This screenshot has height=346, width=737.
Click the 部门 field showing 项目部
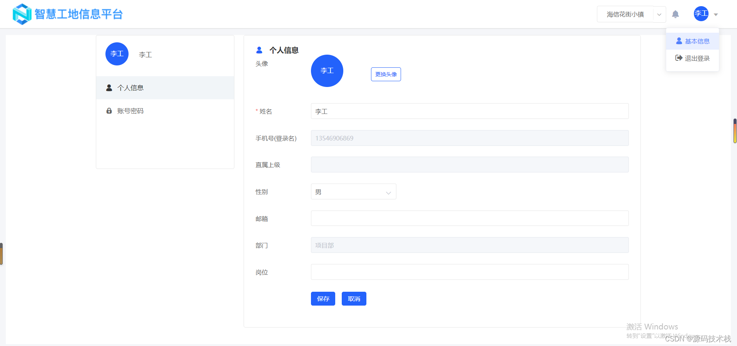[470, 245]
